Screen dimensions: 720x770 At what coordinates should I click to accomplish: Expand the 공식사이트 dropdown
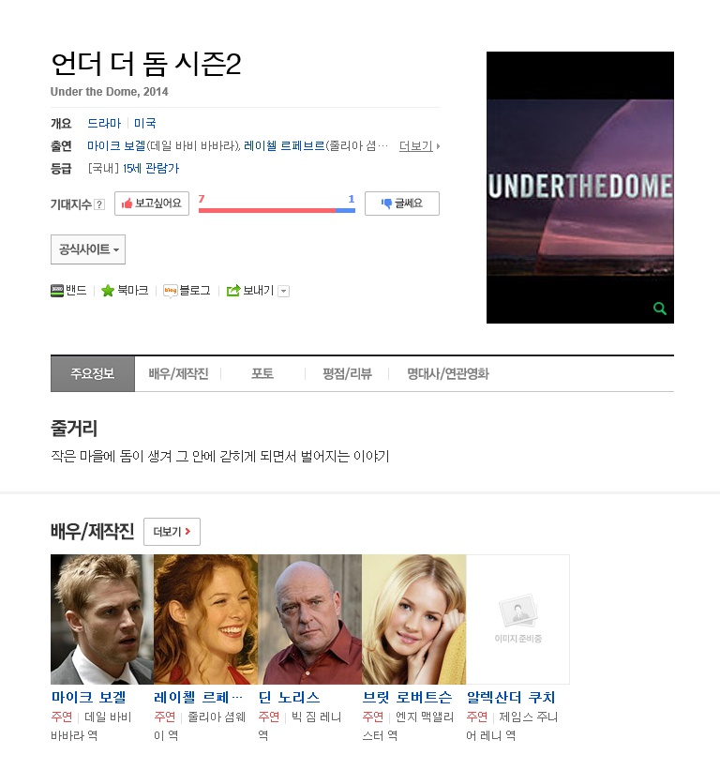click(88, 249)
